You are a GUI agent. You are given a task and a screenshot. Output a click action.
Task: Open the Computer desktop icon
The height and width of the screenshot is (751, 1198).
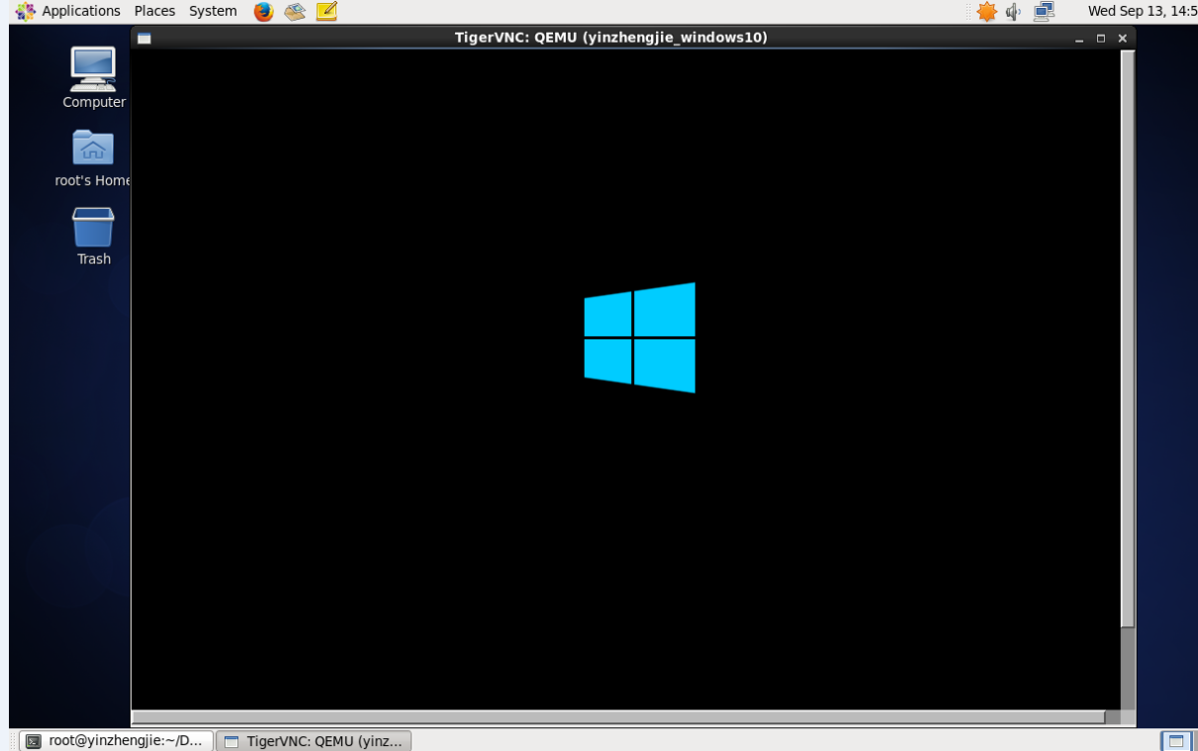[x=94, y=77]
